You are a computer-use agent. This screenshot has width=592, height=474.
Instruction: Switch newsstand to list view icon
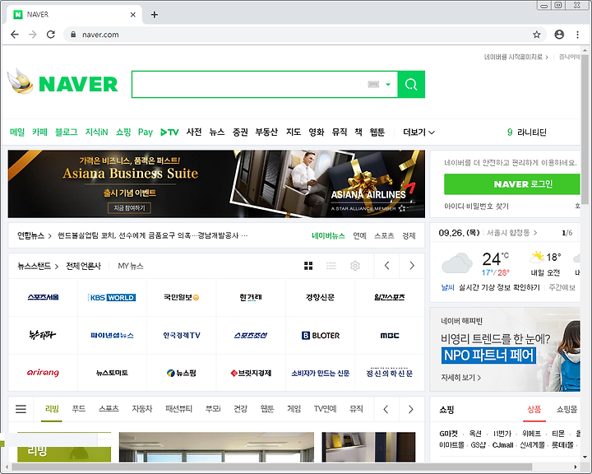pyautogui.click(x=331, y=266)
